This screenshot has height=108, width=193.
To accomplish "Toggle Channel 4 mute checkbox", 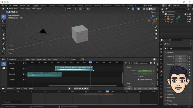I will pos(24,63).
